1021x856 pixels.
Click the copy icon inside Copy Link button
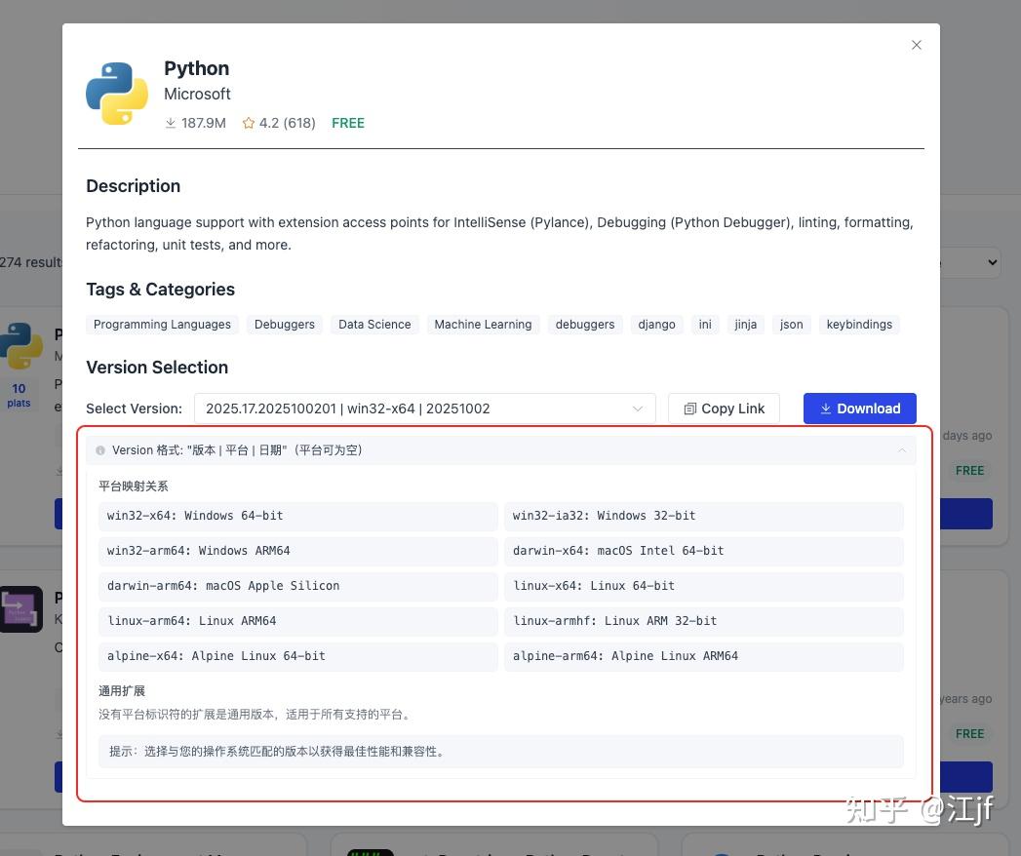[x=690, y=409]
